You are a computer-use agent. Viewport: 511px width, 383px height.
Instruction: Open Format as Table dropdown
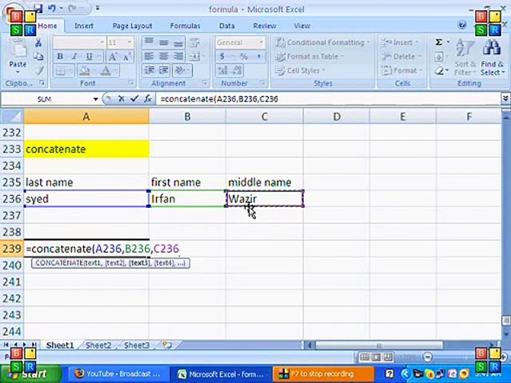coord(310,56)
